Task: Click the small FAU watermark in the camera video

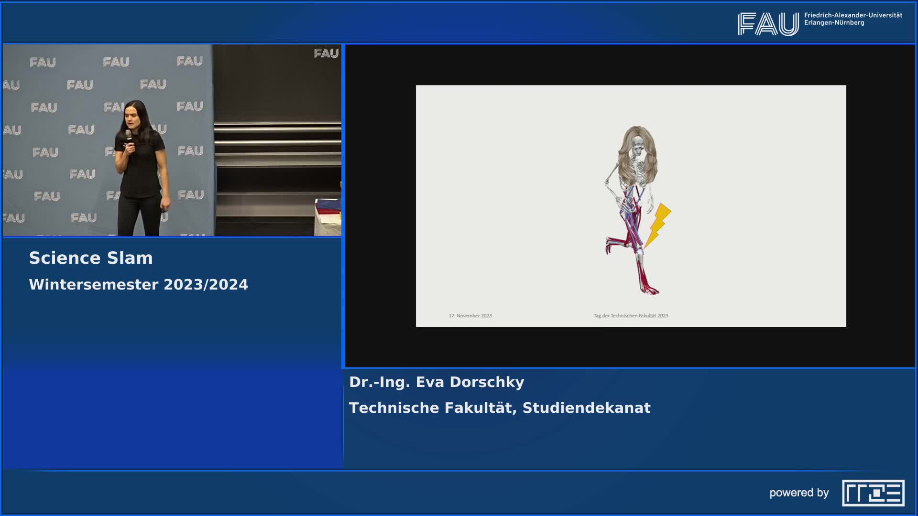Action: [x=326, y=54]
